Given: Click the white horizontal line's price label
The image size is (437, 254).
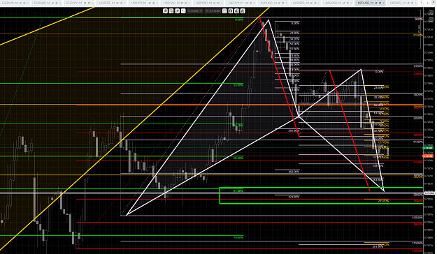Looking at the screenshot, I should pos(429,193).
